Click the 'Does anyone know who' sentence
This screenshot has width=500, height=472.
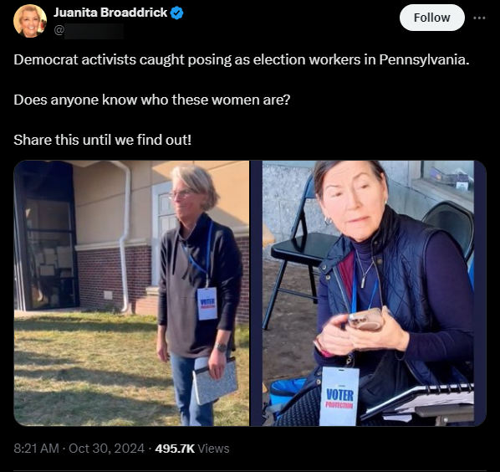[152, 100]
